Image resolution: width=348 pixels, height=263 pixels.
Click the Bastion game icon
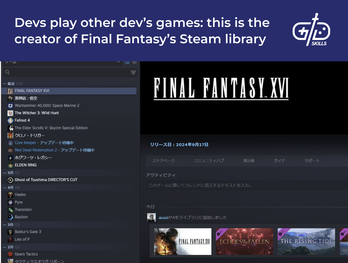click(x=10, y=217)
